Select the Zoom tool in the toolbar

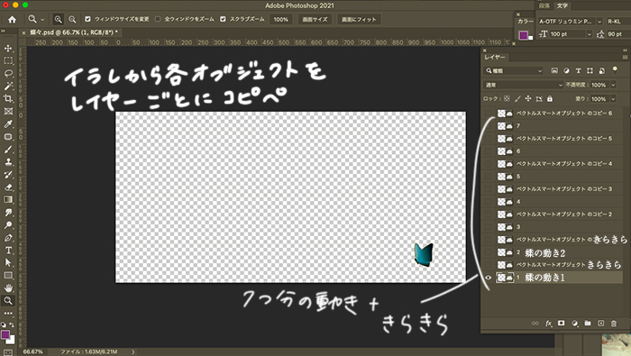point(8,300)
